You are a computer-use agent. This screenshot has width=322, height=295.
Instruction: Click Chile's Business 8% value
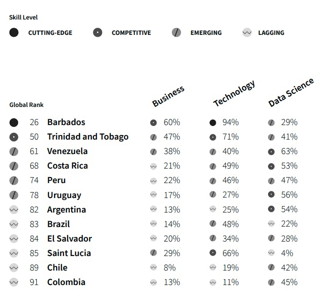click(x=170, y=267)
